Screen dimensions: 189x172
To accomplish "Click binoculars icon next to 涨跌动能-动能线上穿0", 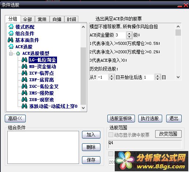I will click(x=24, y=106).
